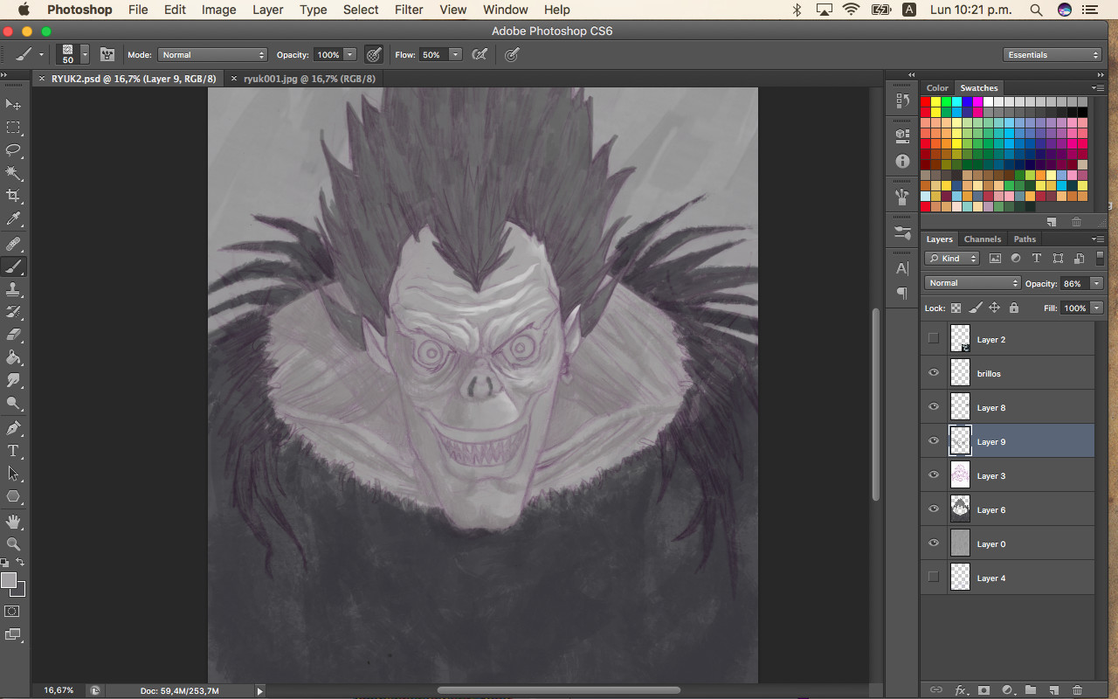
Task: Open the Character panel icon
Action: tap(902, 268)
